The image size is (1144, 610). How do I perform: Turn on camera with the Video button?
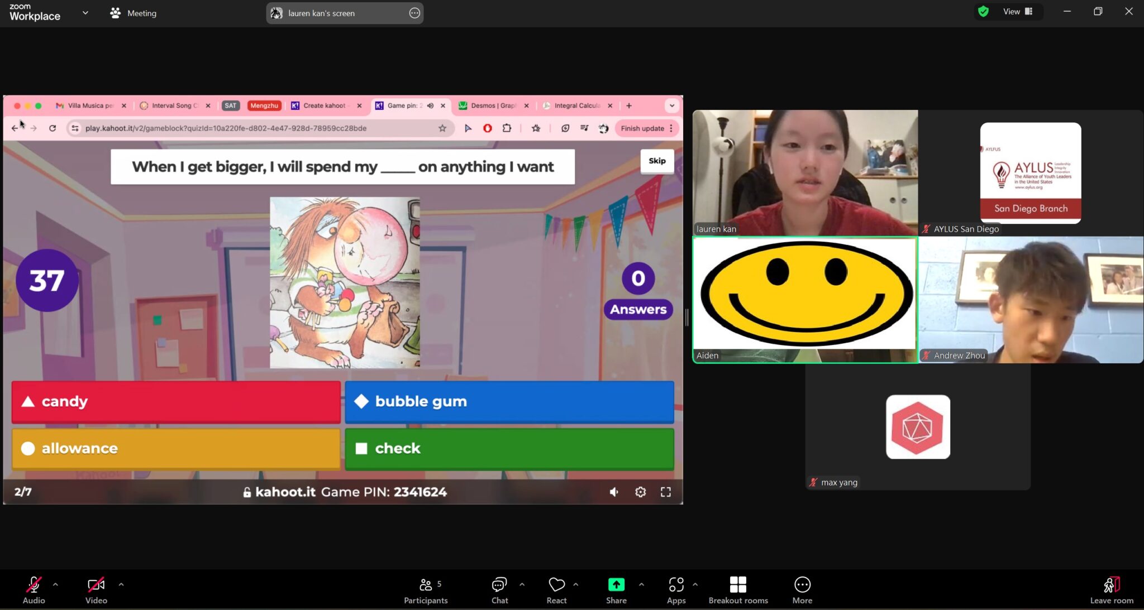point(96,590)
